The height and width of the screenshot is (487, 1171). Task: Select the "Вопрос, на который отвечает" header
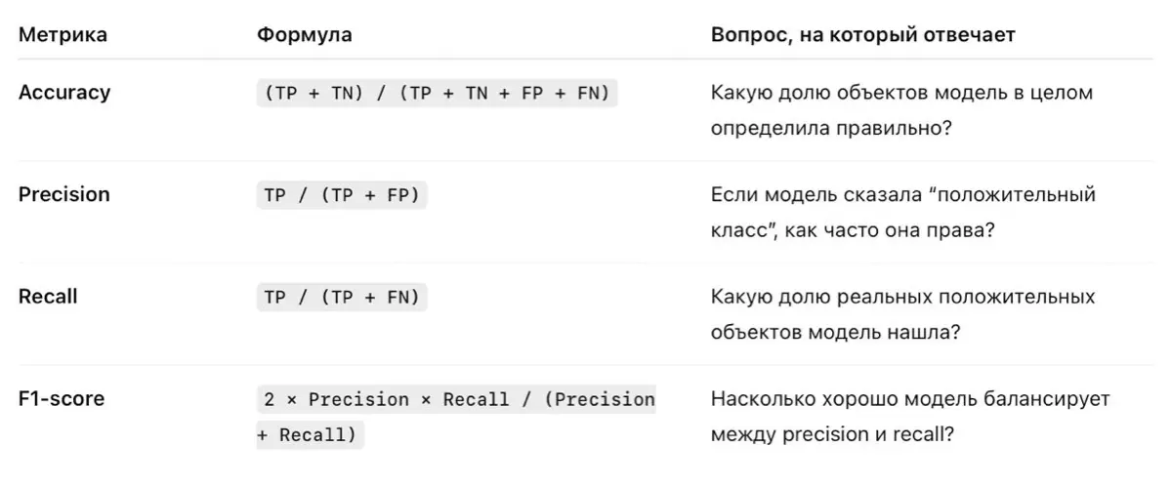click(863, 35)
